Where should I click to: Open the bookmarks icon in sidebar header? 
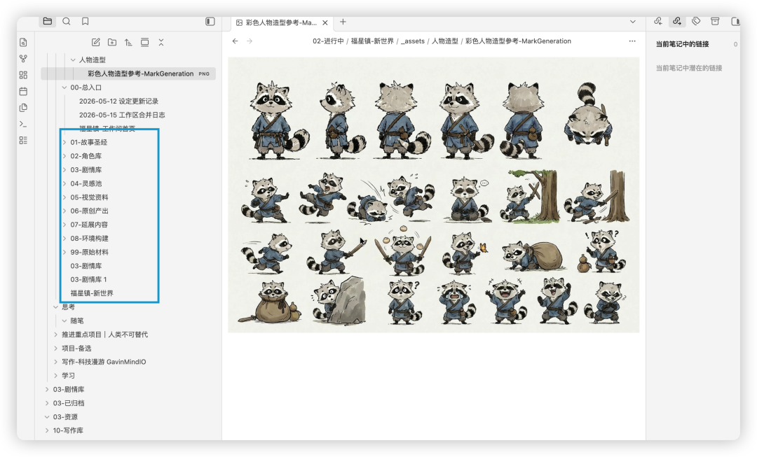click(x=86, y=21)
